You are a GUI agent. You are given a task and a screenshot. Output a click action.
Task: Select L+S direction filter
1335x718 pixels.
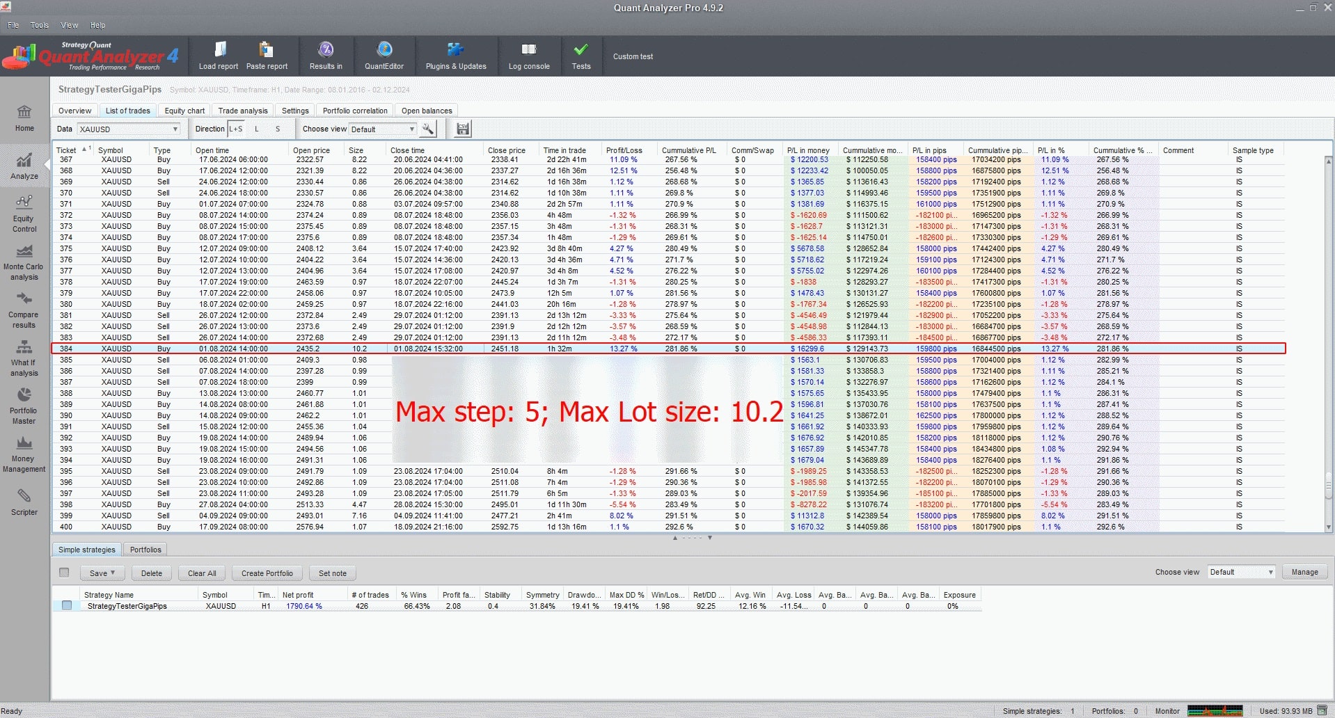tap(236, 129)
